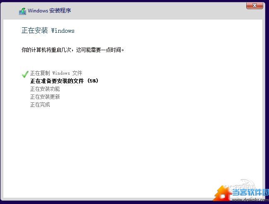Select the step '正在安装功能'
Screen dimensions: 269x204
pos(45,89)
